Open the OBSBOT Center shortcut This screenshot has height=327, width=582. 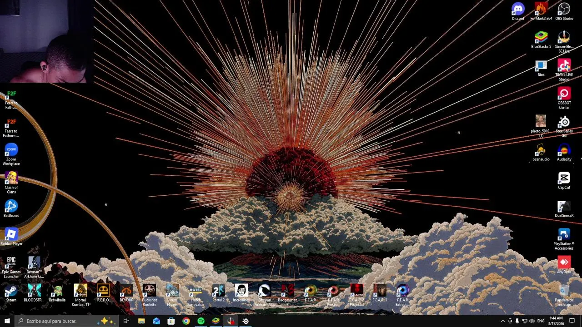click(x=564, y=99)
